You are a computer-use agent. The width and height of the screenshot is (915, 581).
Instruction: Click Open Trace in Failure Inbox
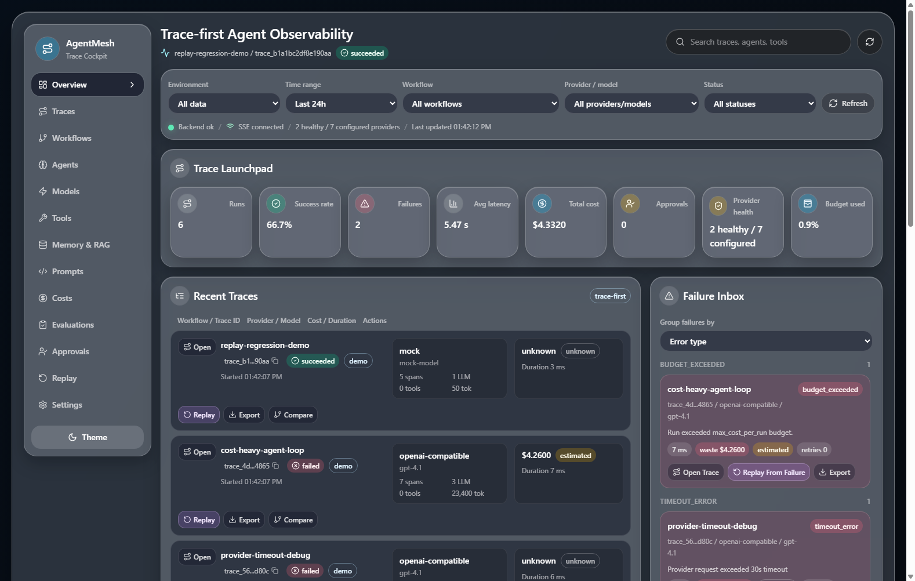[696, 472]
